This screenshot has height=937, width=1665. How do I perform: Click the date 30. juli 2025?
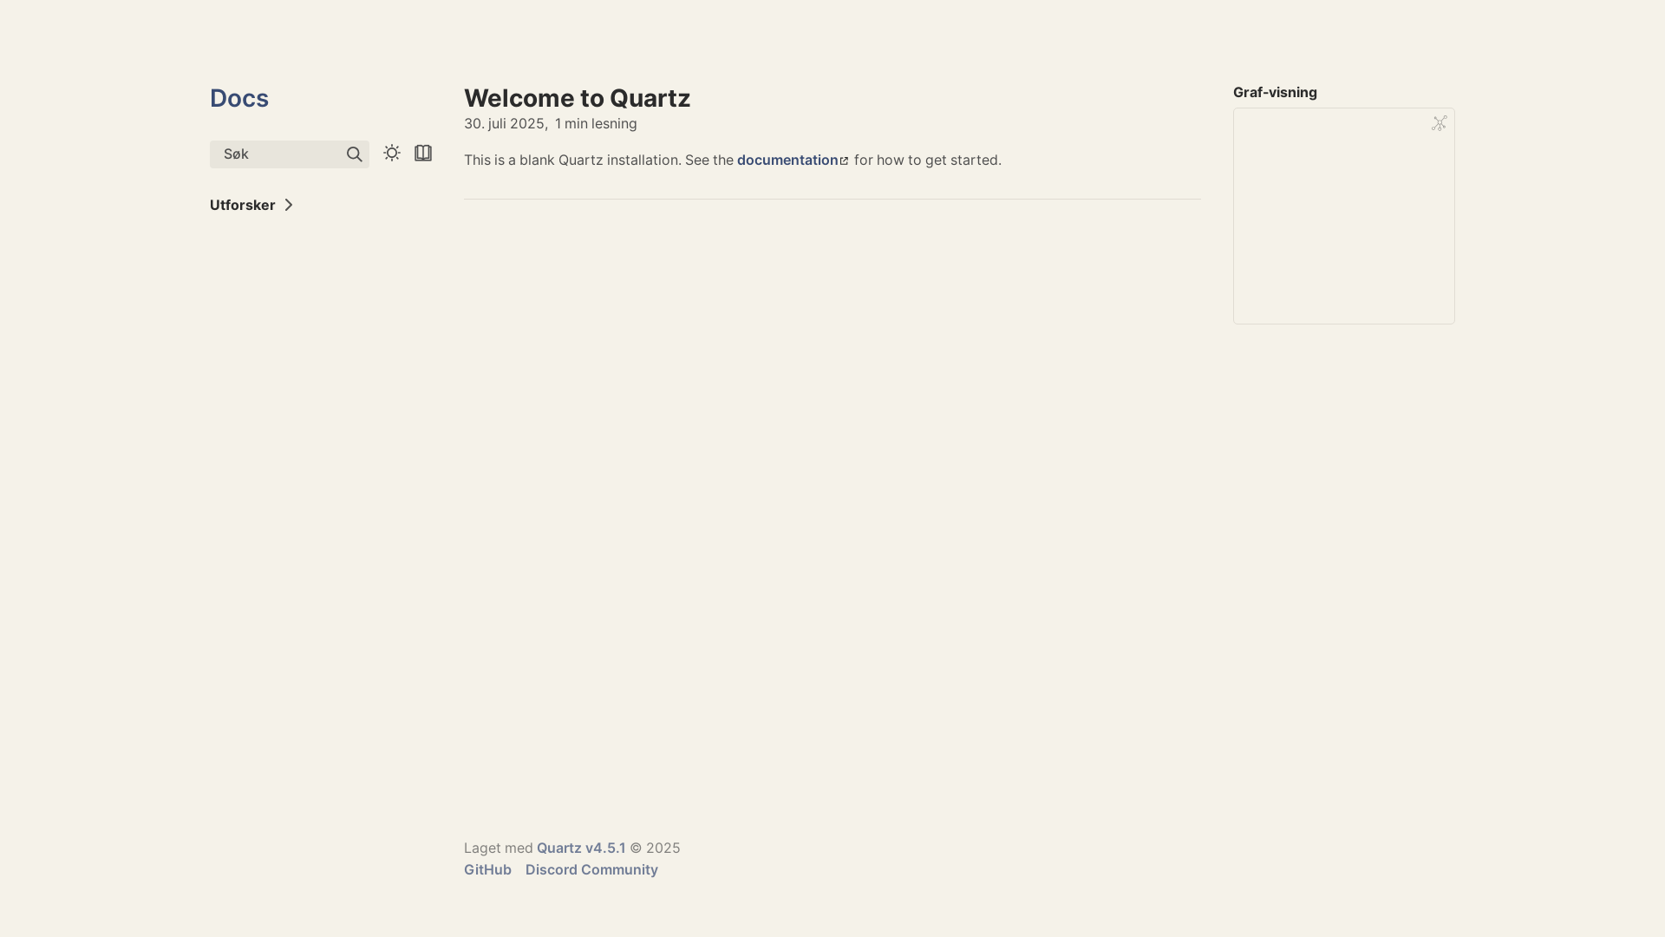[x=504, y=123]
